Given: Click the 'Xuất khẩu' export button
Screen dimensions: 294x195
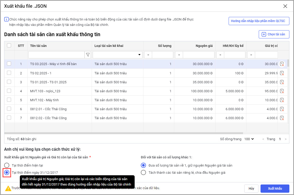Looking at the screenshot, I should (275, 188).
